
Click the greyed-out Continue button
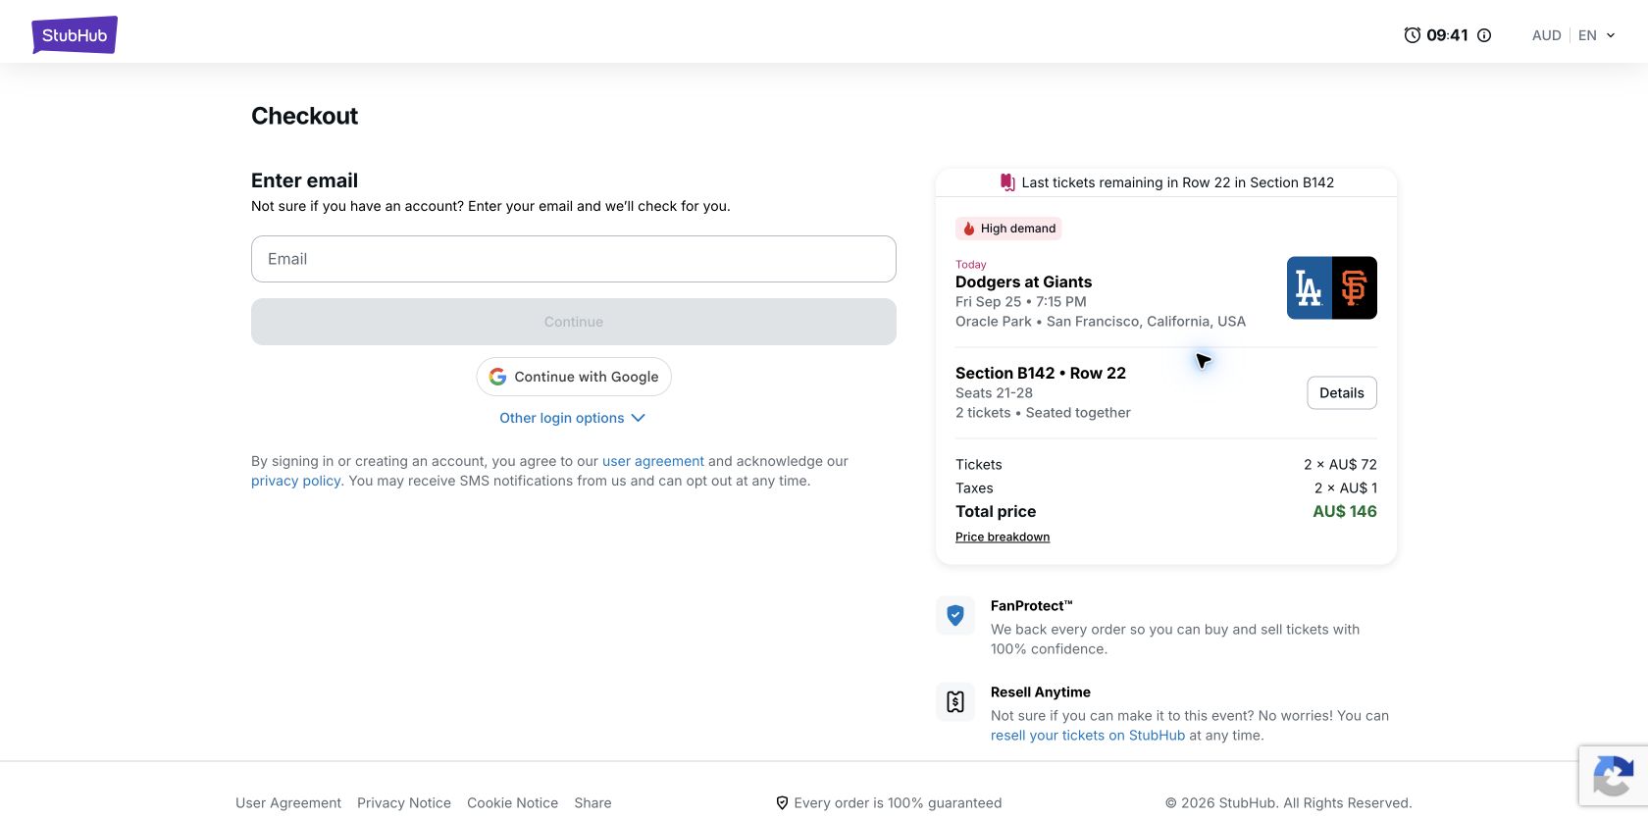tap(574, 322)
